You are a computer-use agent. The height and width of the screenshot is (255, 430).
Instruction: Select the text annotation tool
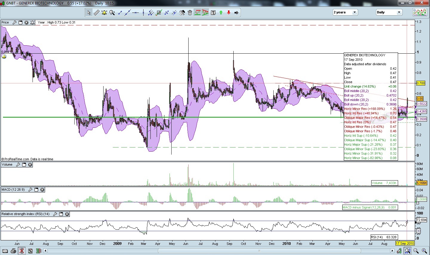click(213, 13)
